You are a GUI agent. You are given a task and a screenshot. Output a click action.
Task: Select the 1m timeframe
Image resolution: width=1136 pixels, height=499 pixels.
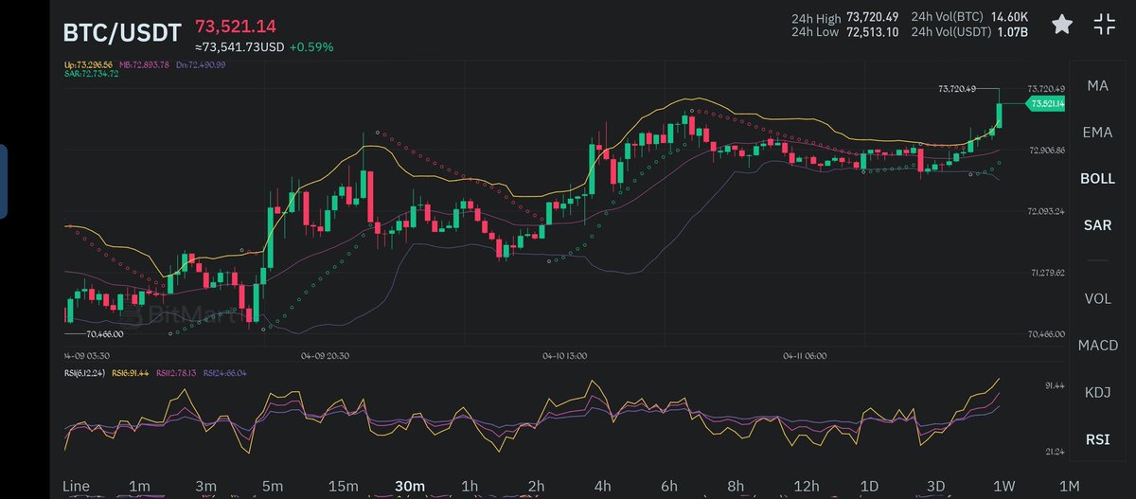pos(139,486)
